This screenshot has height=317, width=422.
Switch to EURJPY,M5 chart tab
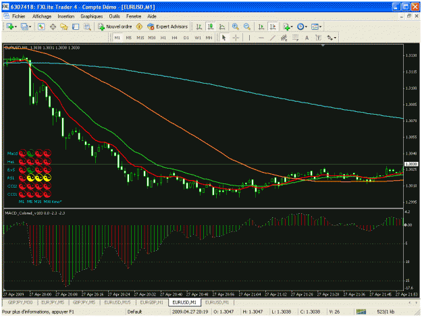coord(53,302)
